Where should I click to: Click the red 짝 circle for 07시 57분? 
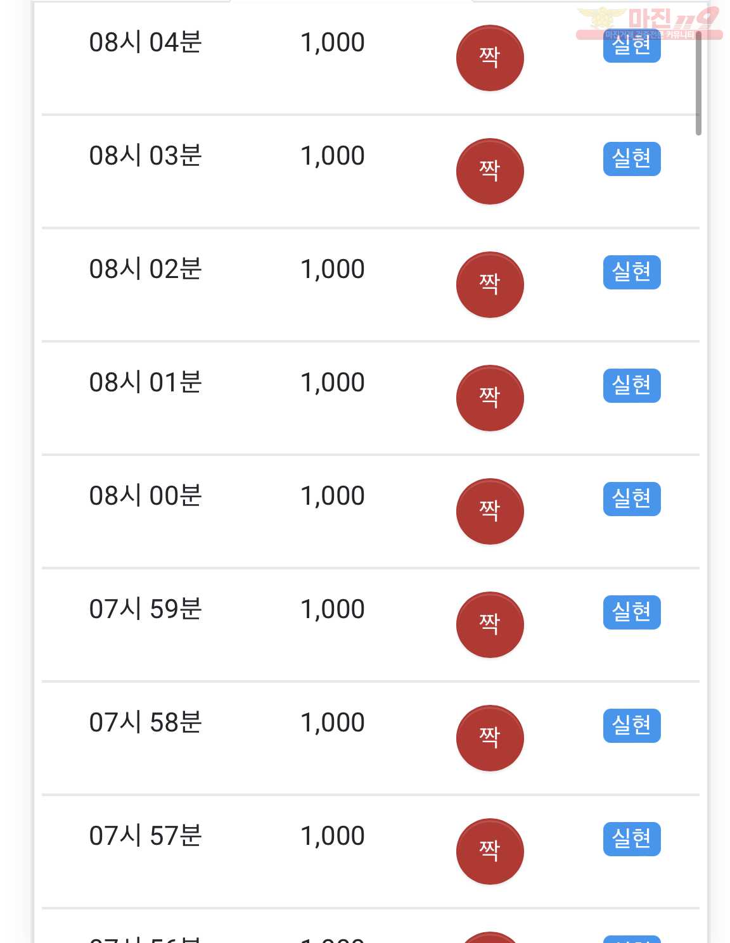coord(490,852)
